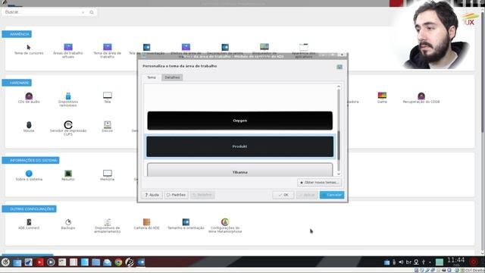Image resolution: width=485 pixels, height=273 pixels.
Task: Click OUTRAS CONFIGURAÇÕES section header
Action: tap(29, 209)
